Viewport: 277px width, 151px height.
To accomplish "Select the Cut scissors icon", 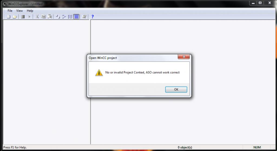I will point(37,17).
